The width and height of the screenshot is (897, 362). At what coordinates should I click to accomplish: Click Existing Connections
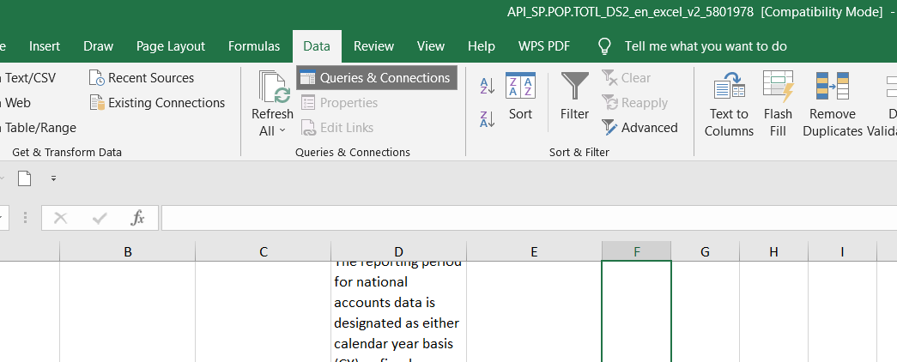[157, 103]
